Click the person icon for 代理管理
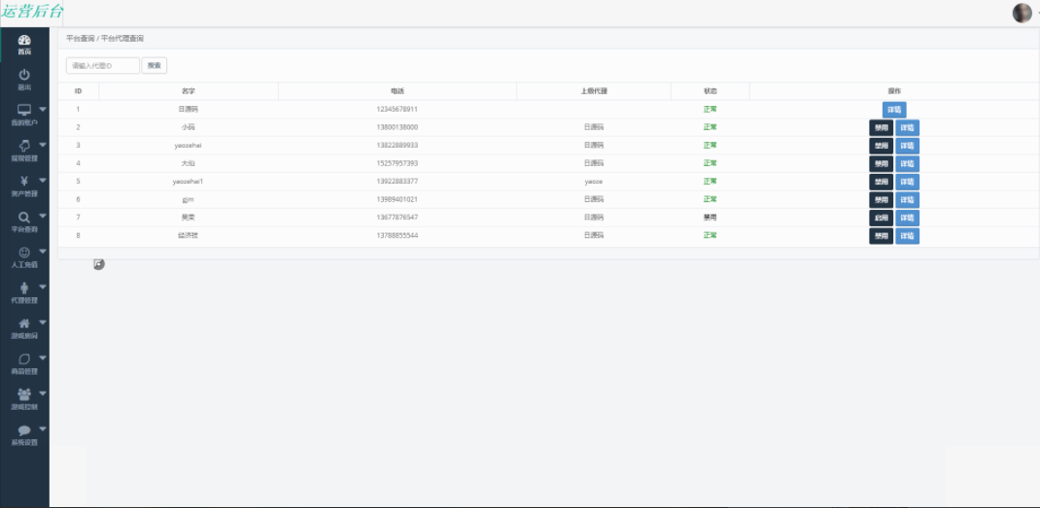The image size is (1040, 508). click(x=24, y=288)
